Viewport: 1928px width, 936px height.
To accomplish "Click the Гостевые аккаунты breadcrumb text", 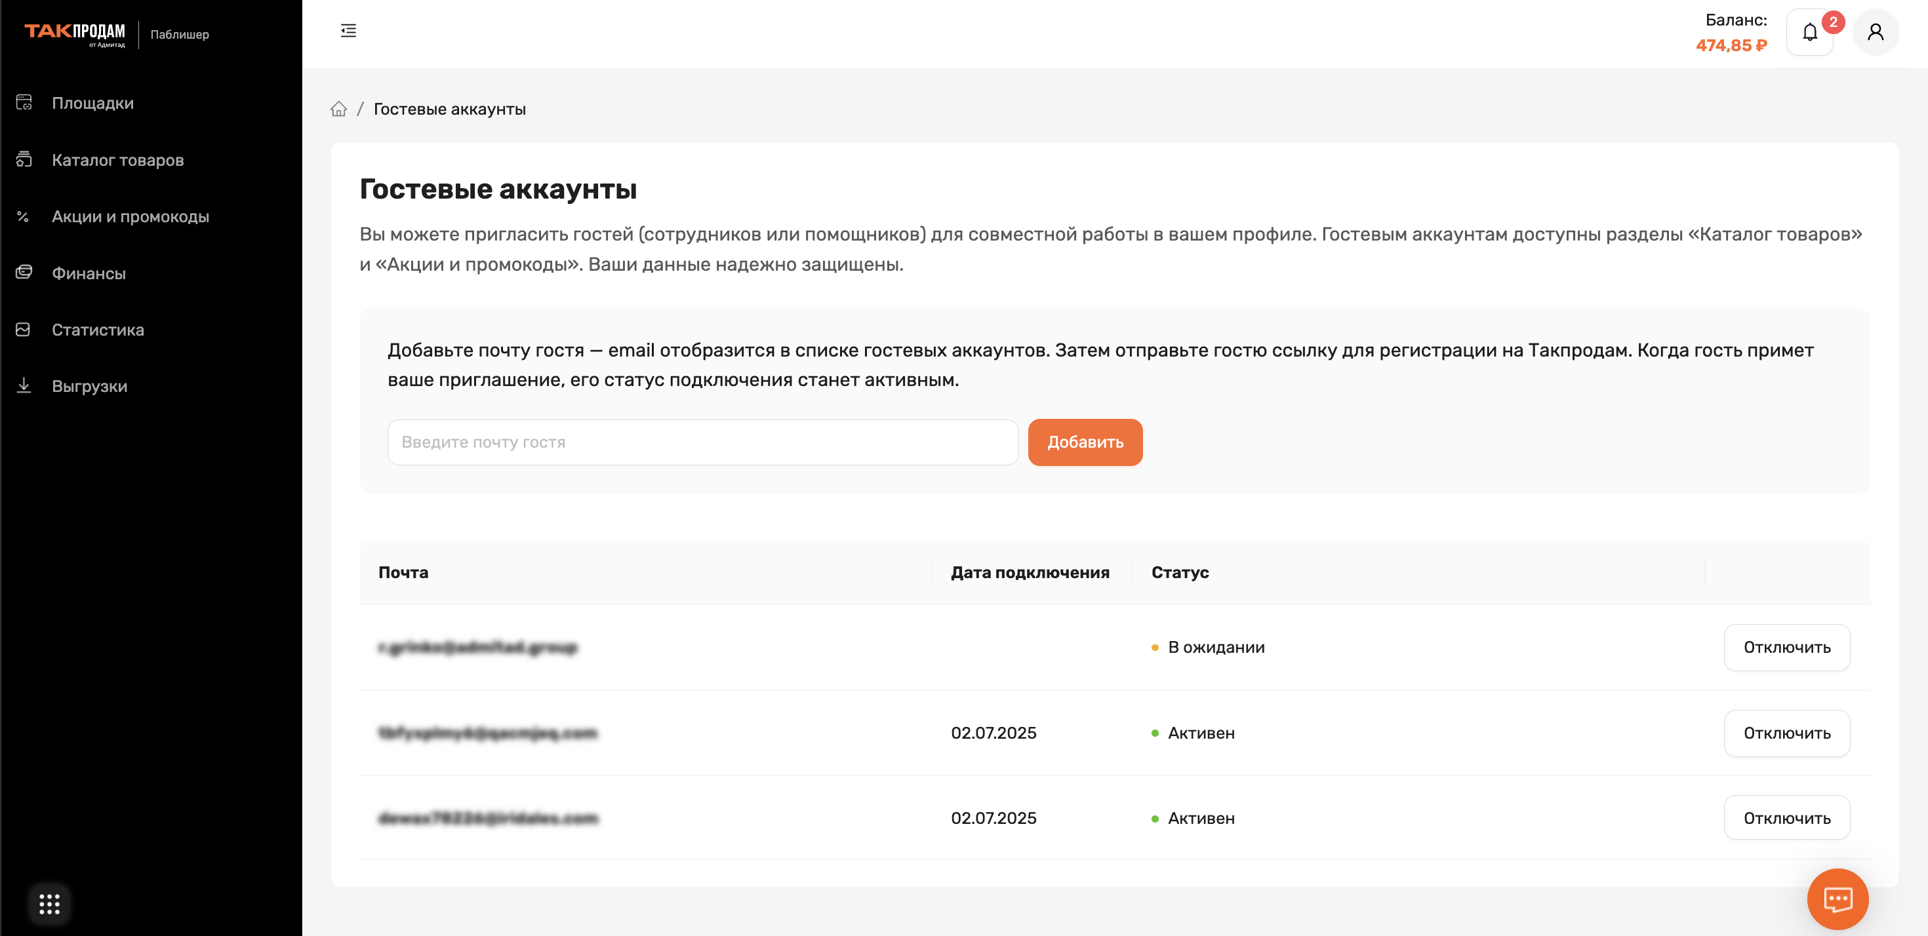I will 449,109.
